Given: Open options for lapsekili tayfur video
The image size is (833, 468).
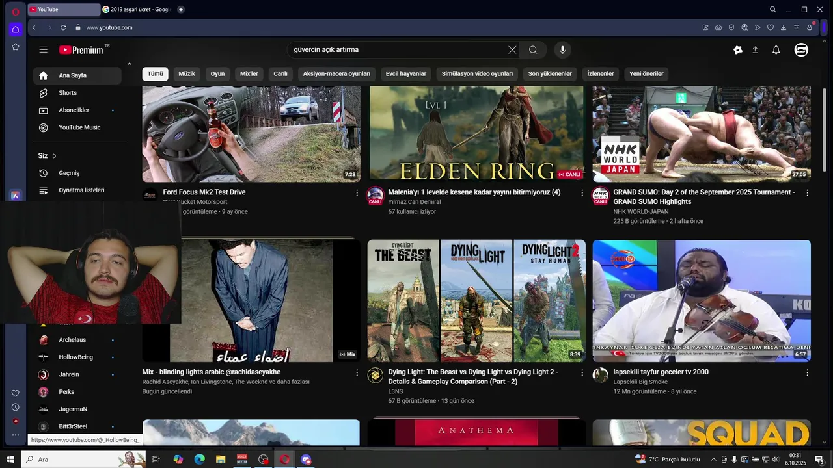Looking at the screenshot, I should [x=808, y=372].
